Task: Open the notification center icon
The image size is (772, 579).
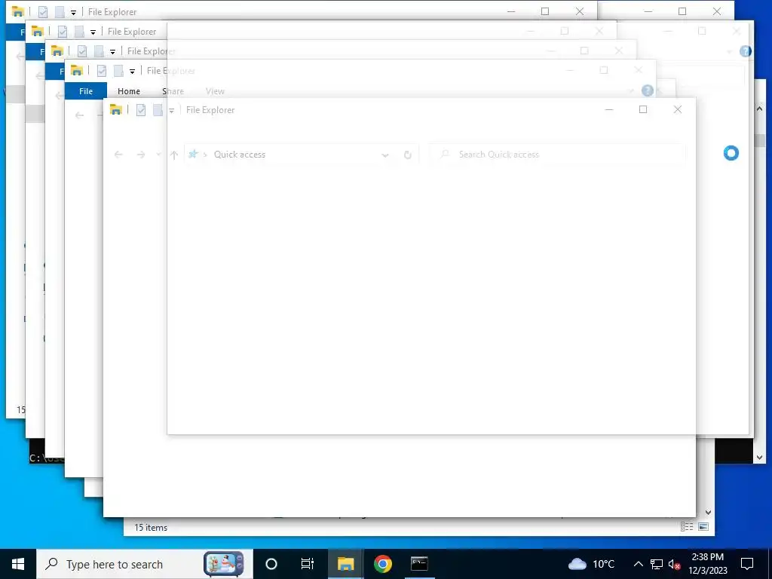Action: click(x=747, y=564)
